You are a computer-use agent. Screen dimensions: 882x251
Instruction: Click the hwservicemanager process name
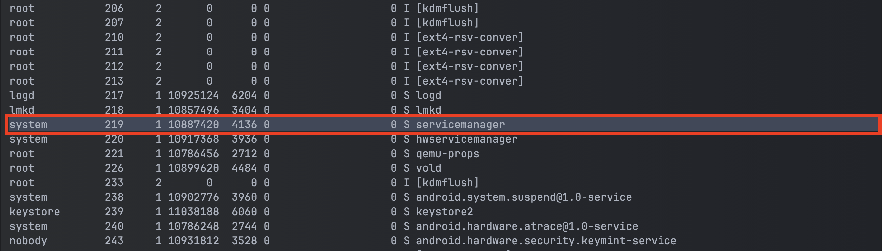pyautogui.click(x=466, y=139)
